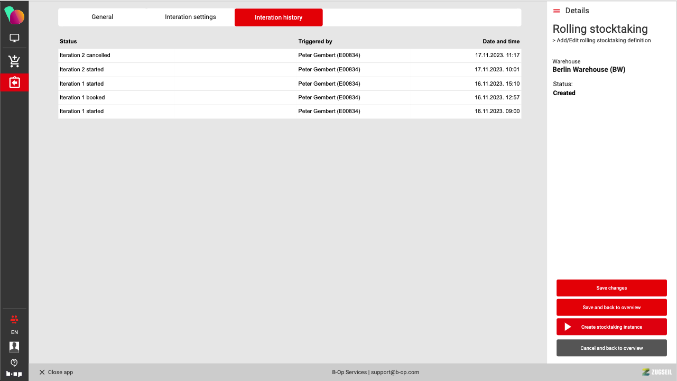Click the date 16.11.2023. 12:57
This screenshot has height=381, width=677.
[x=497, y=98]
